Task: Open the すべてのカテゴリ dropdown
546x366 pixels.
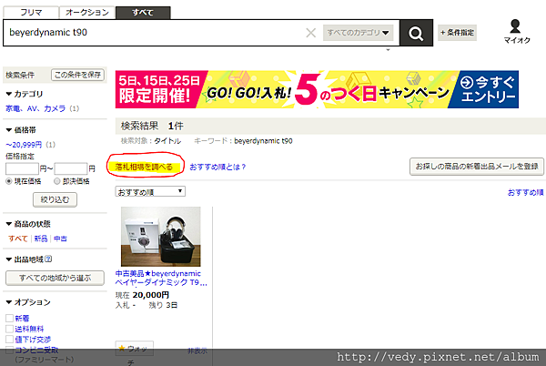Action: (x=358, y=33)
